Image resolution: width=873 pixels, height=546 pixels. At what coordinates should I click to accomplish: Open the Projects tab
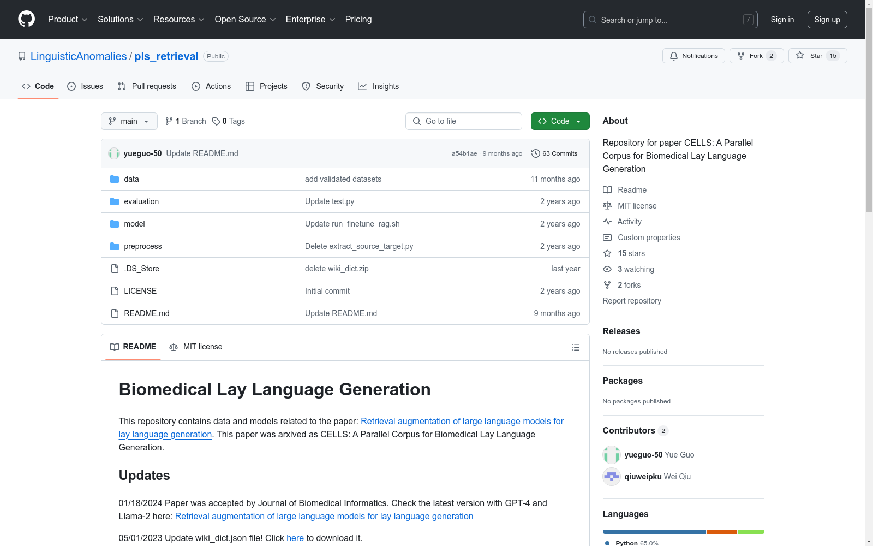pyautogui.click(x=266, y=86)
